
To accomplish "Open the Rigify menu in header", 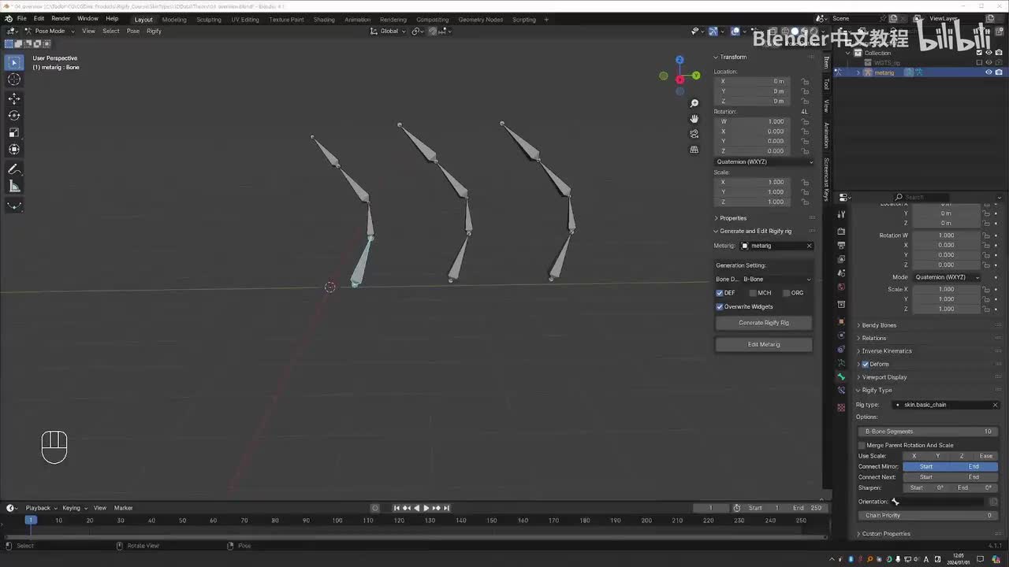I will (154, 31).
